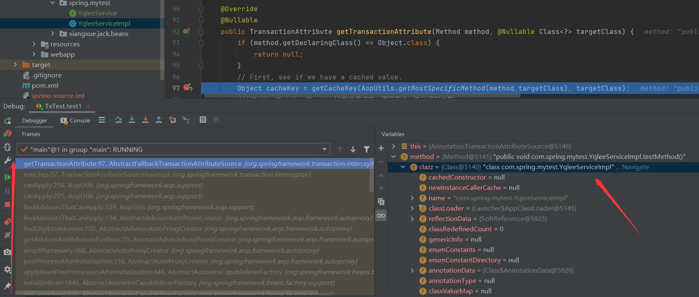Open the debugger settings wrench icon
This screenshot has width=699, height=297.
pyautogui.click(x=7, y=160)
